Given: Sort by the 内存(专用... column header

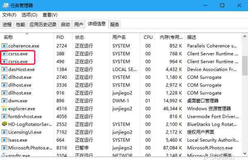Looking at the screenshot, I should [170, 37].
